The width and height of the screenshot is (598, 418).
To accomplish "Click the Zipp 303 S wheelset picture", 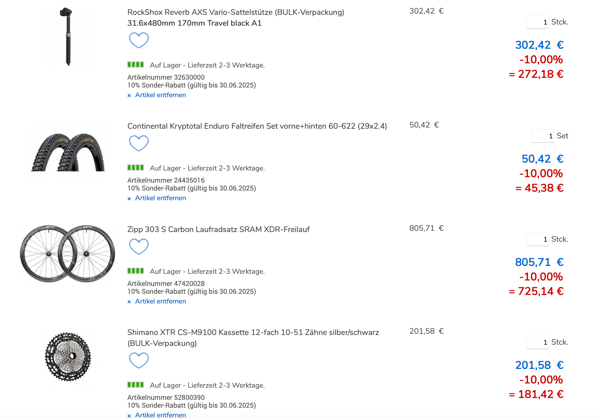I will (x=67, y=254).
